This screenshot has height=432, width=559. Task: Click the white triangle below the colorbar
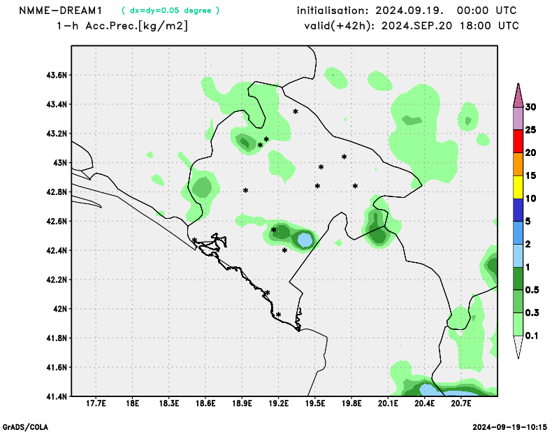[x=518, y=347]
